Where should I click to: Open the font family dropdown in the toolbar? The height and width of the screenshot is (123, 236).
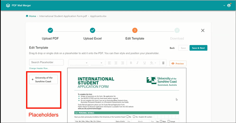(79, 63)
